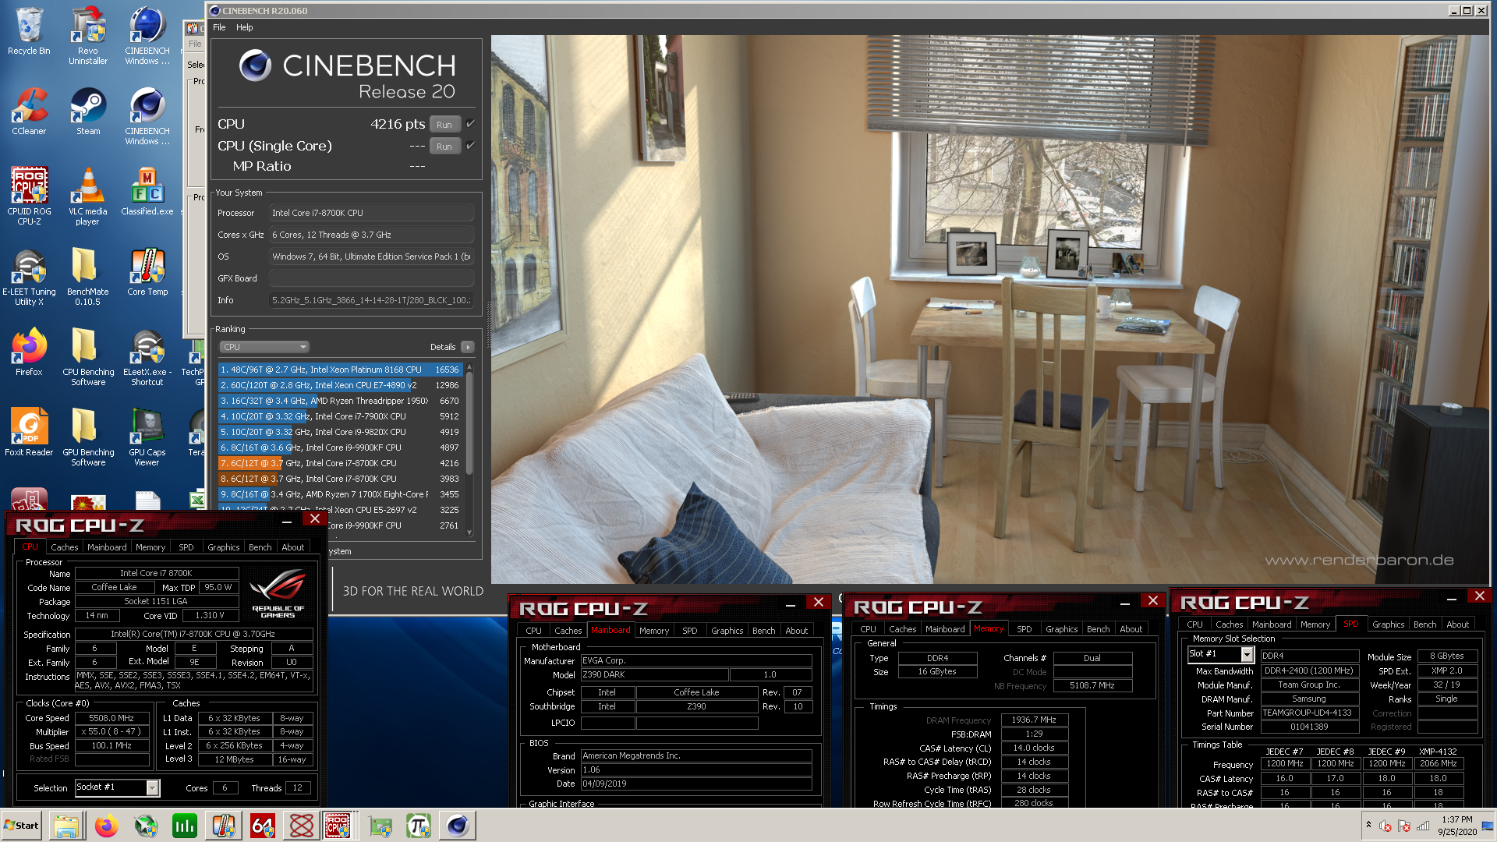
Task: Open Windows Explorer from the taskbar
Action: coord(67,826)
